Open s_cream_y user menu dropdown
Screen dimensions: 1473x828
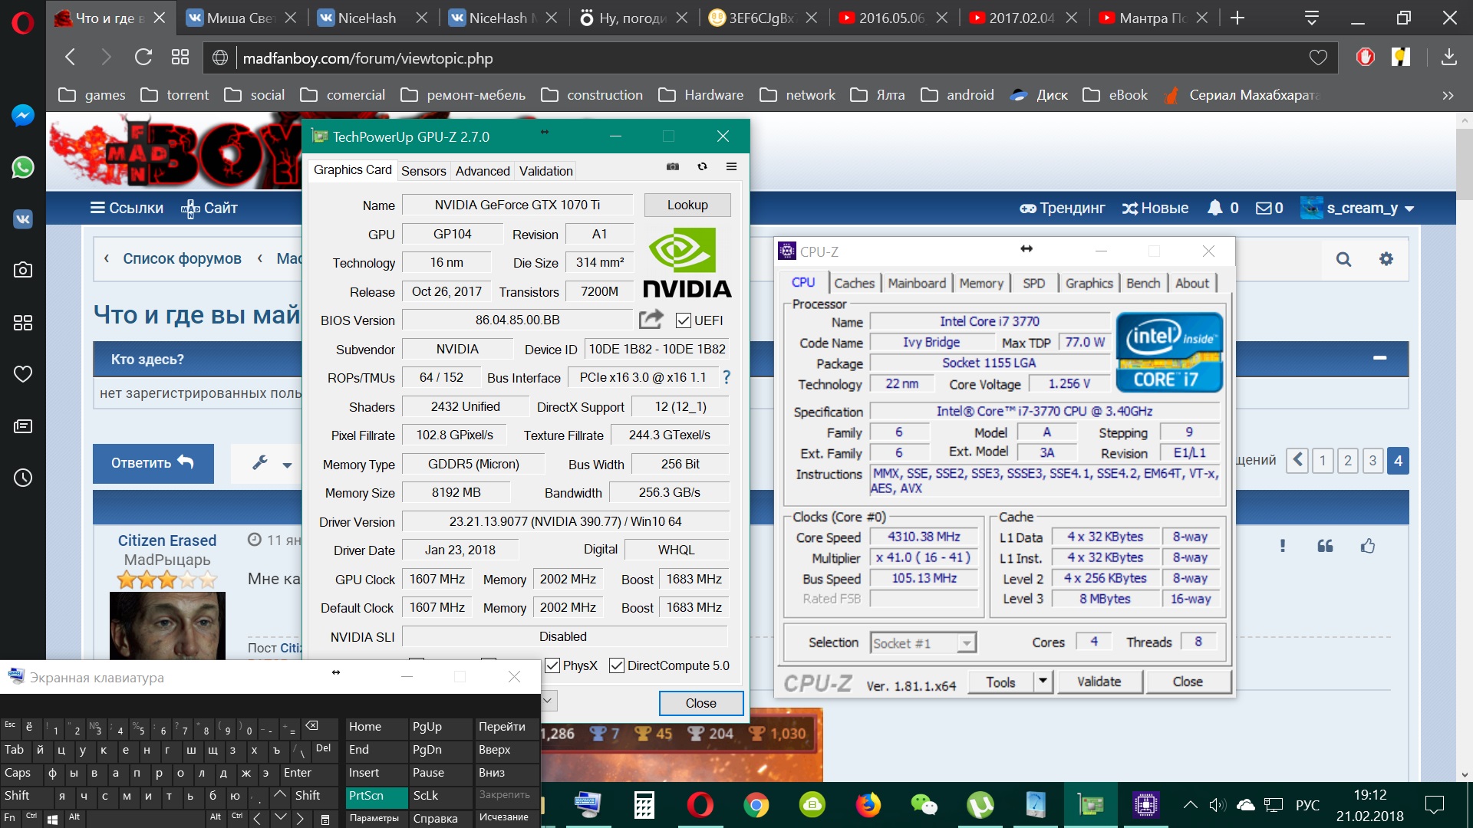(x=1409, y=209)
